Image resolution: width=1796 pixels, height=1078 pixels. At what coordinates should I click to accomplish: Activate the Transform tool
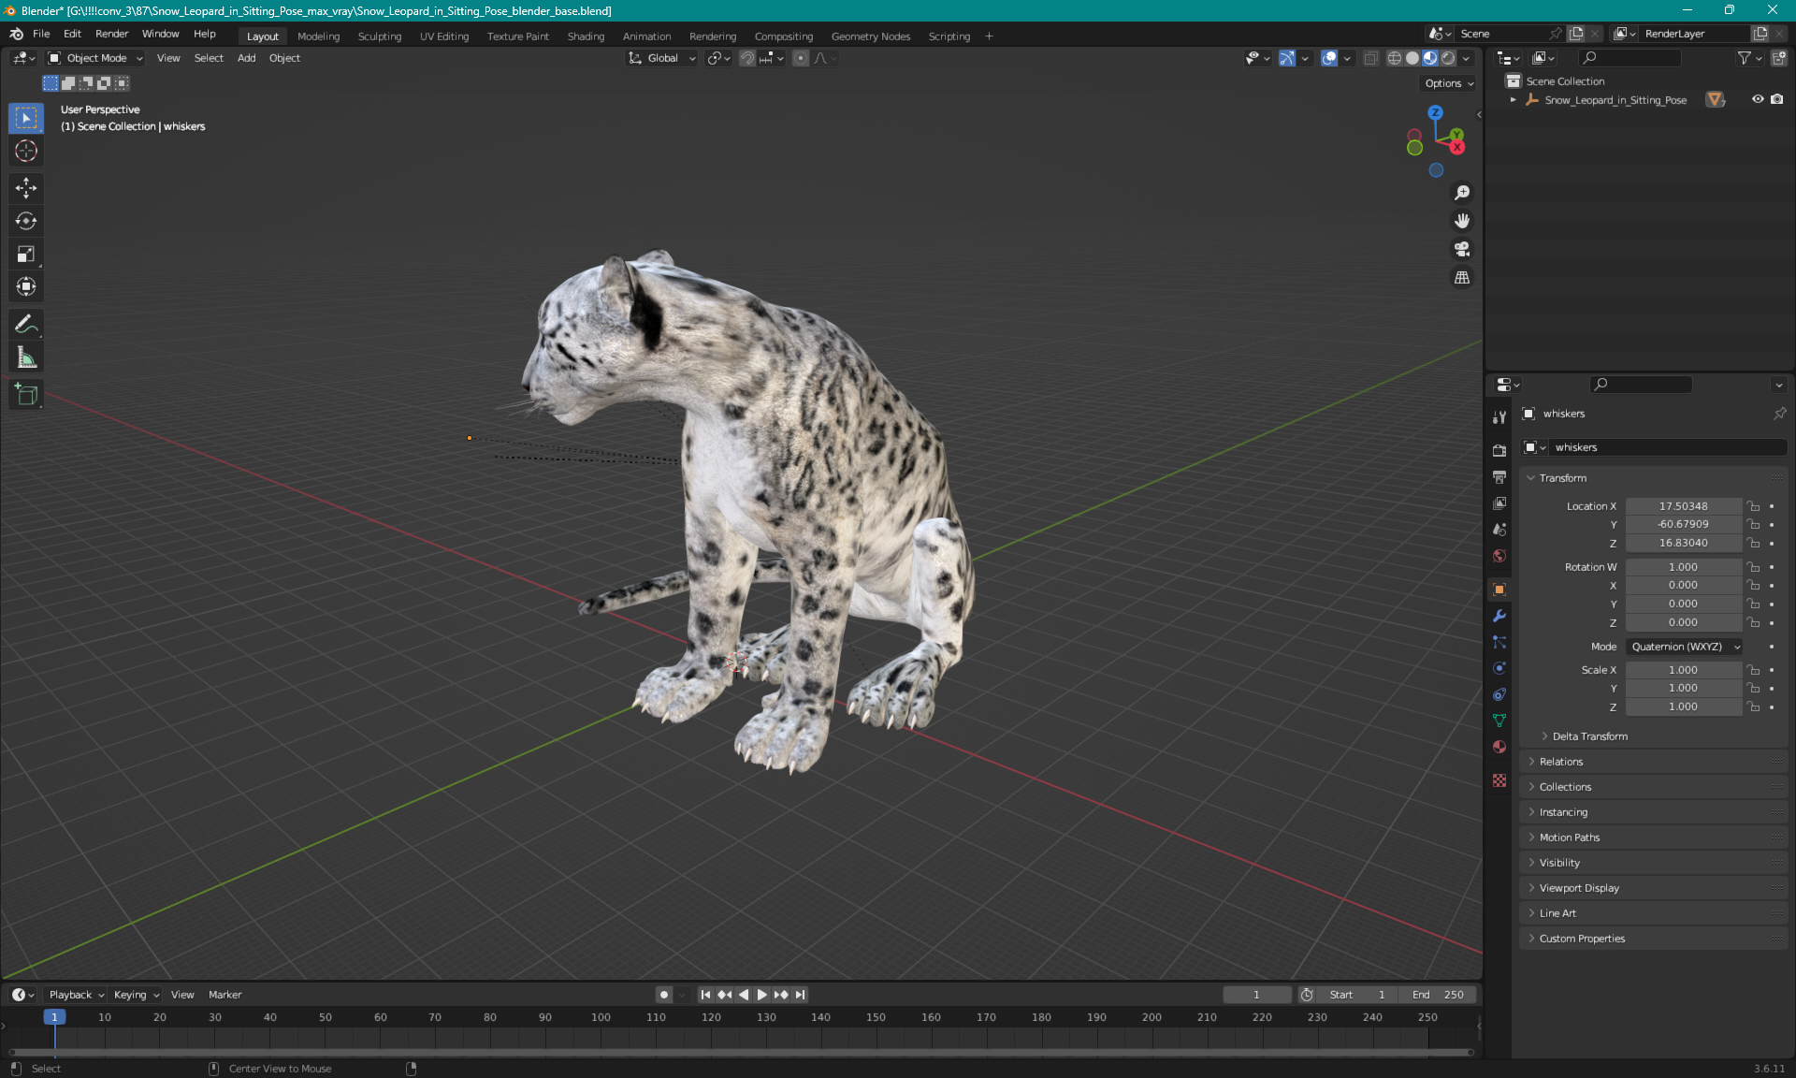click(26, 286)
